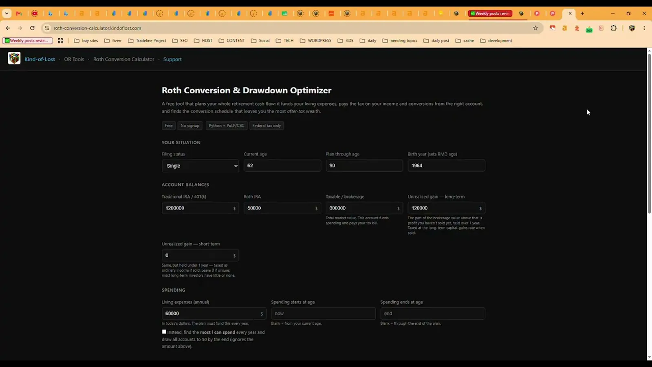
Task: Open the Roth Conversion Calculator link
Action: (x=123, y=59)
